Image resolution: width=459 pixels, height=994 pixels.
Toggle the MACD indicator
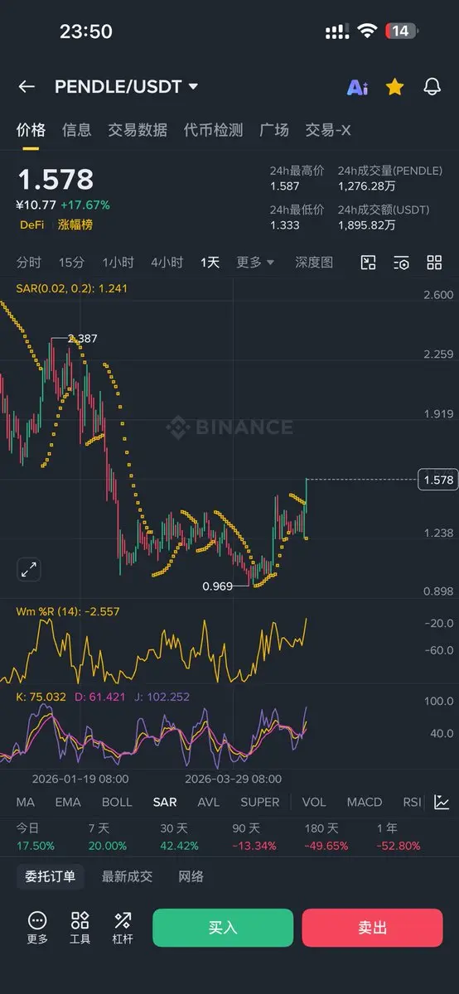click(x=365, y=802)
